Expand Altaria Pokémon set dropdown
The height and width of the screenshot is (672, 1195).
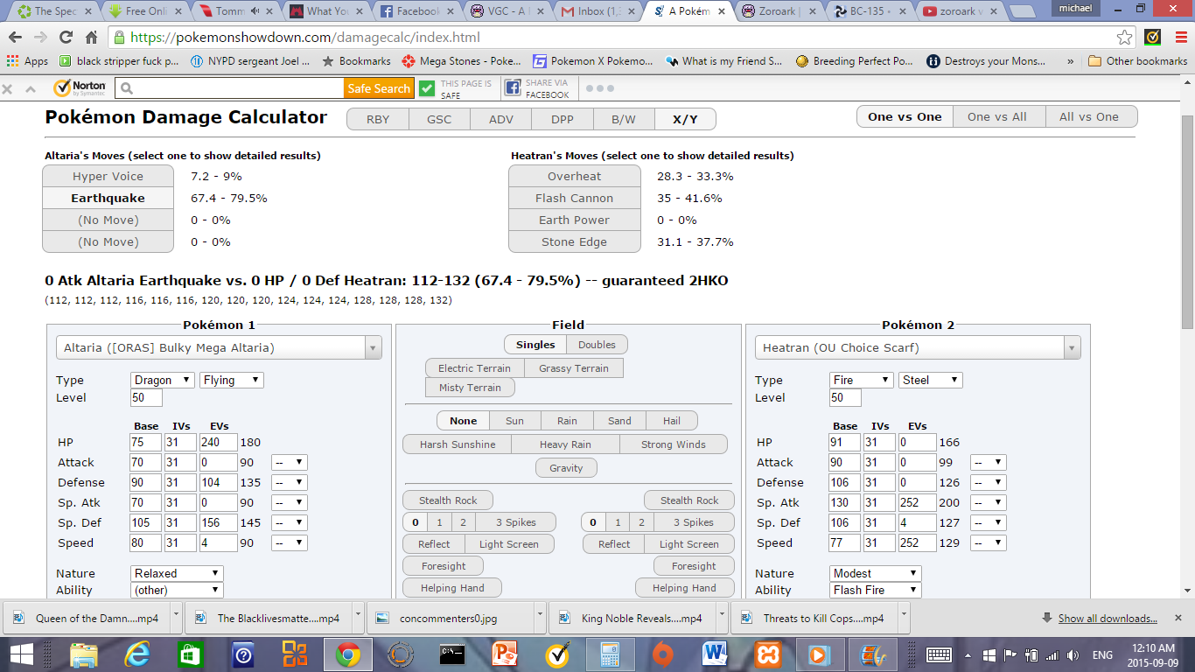pyautogui.click(x=219, y=347)
